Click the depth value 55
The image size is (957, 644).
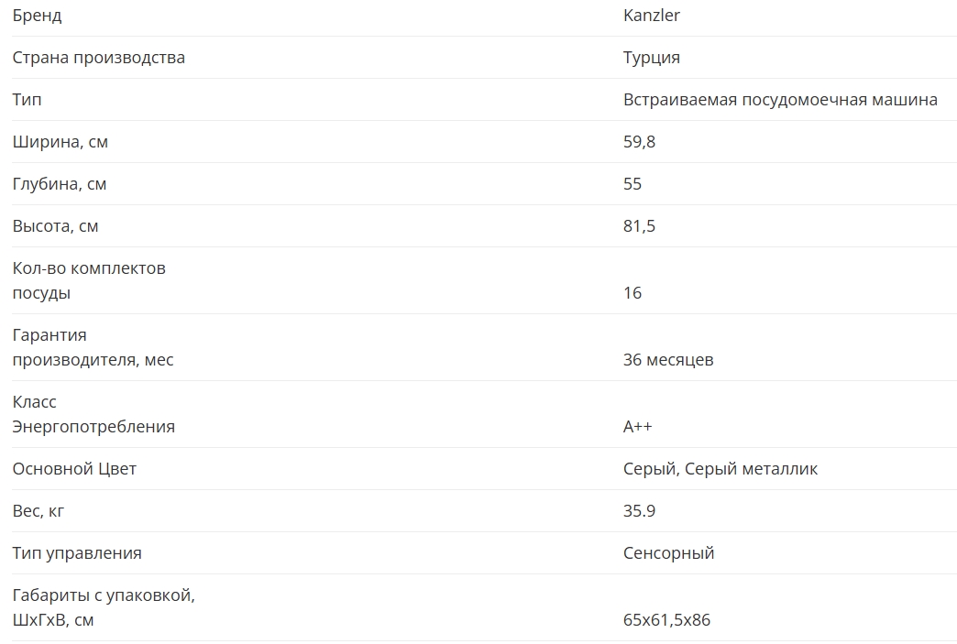coord(632,184)
